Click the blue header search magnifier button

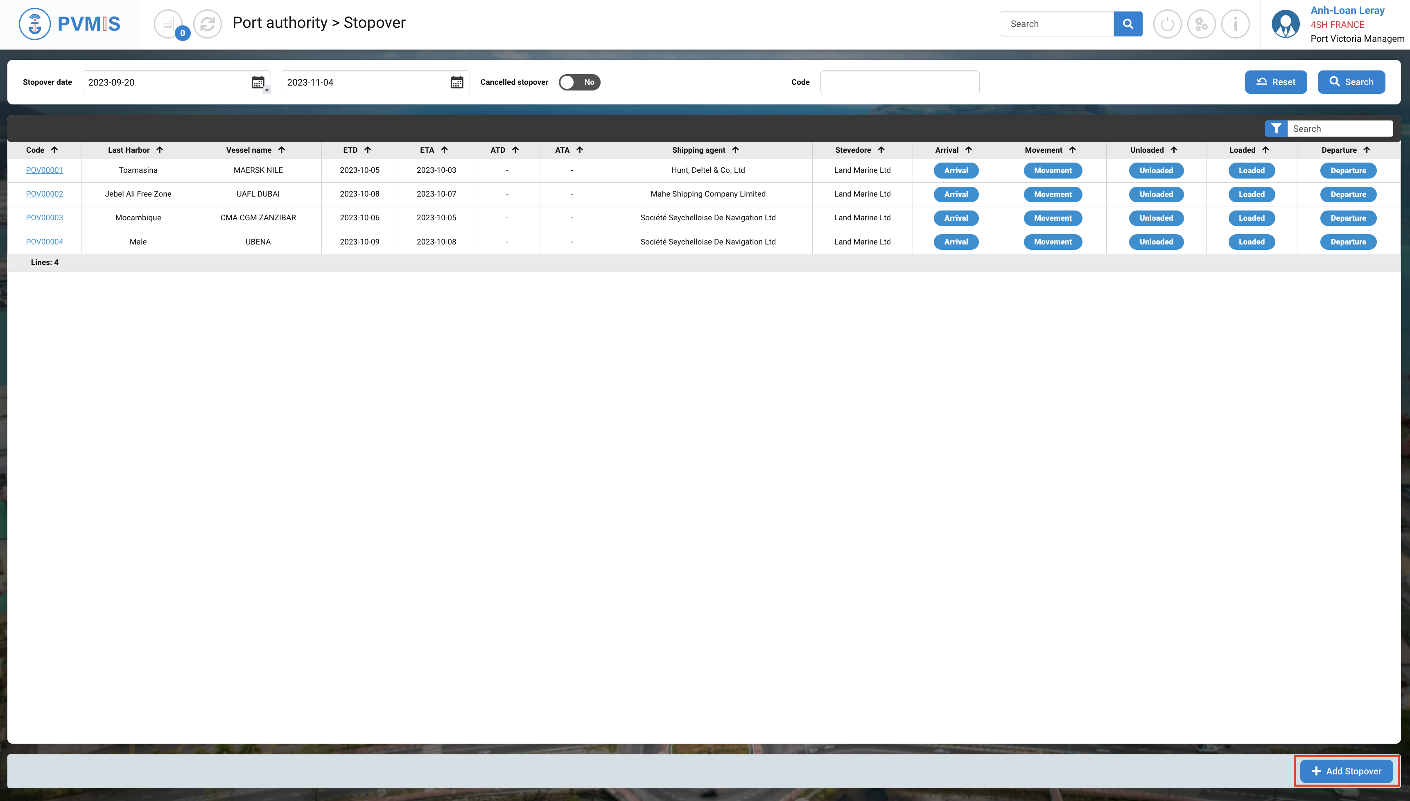click(x=1128, y=24)
